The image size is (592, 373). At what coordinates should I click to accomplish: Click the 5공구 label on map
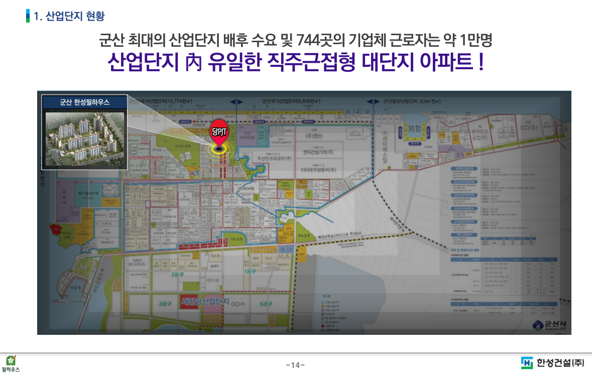coord(266,304)
